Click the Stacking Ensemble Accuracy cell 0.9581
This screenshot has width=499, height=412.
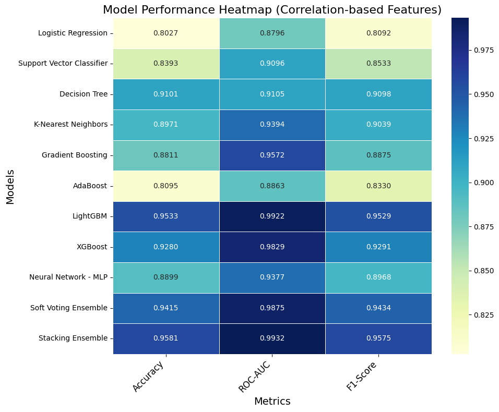pyautogui.click(x=166, y=338)
